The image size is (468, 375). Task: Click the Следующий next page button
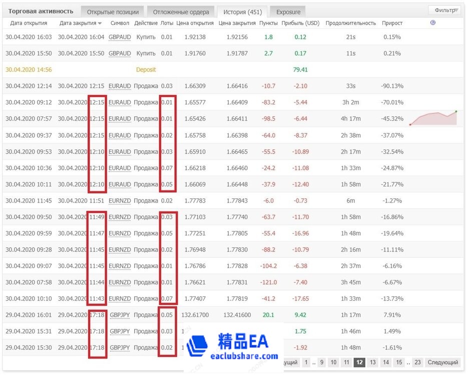[442, 362]
